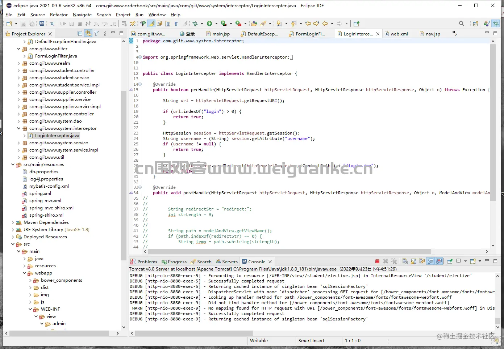Screen dimensions: 504x349
Task: Toggle Word Wrap in Console toolbar
Action: pos(422,261)
